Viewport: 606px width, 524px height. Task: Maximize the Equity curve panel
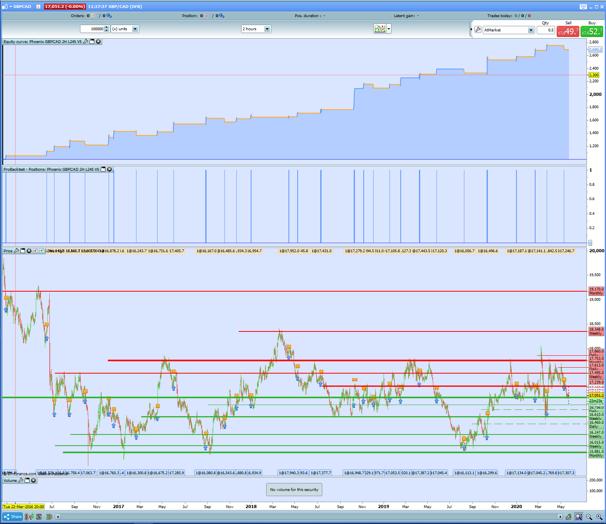point(92,41)
